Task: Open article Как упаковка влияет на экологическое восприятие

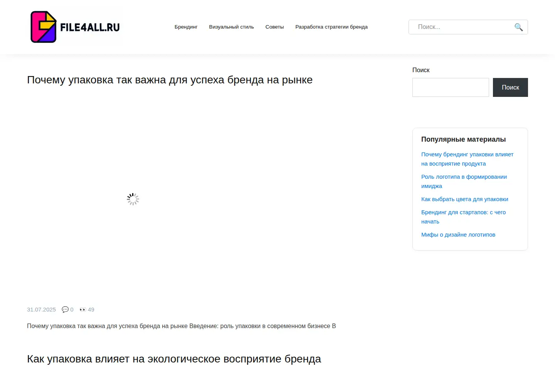Action: click(x=174, y=359)
